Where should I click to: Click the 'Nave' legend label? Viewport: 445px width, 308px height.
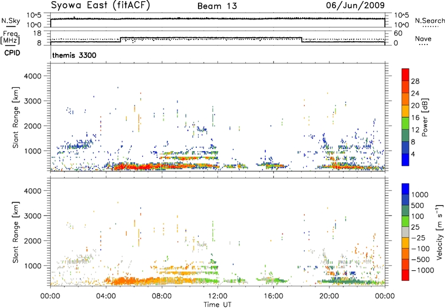(x=423, y=39)
